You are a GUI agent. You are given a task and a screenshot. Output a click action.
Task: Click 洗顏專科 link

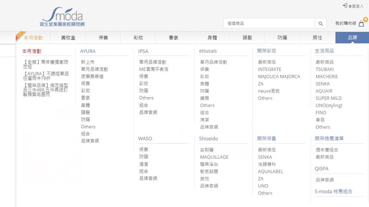(x=267, y=164)
